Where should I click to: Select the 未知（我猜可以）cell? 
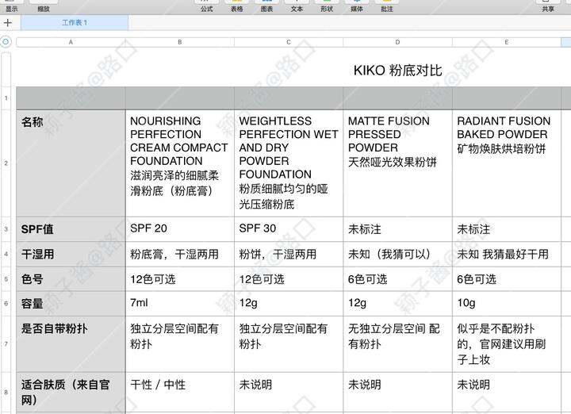(x=397, y=254)
